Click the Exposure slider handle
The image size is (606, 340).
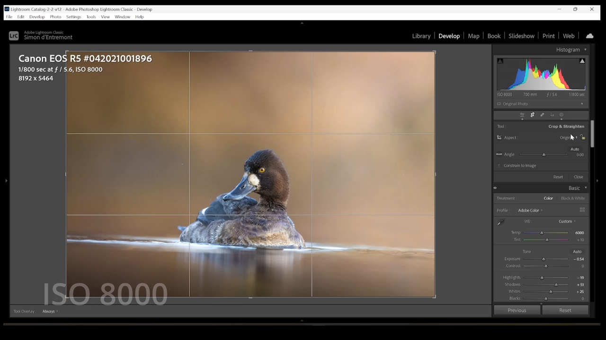pos(544,259)
